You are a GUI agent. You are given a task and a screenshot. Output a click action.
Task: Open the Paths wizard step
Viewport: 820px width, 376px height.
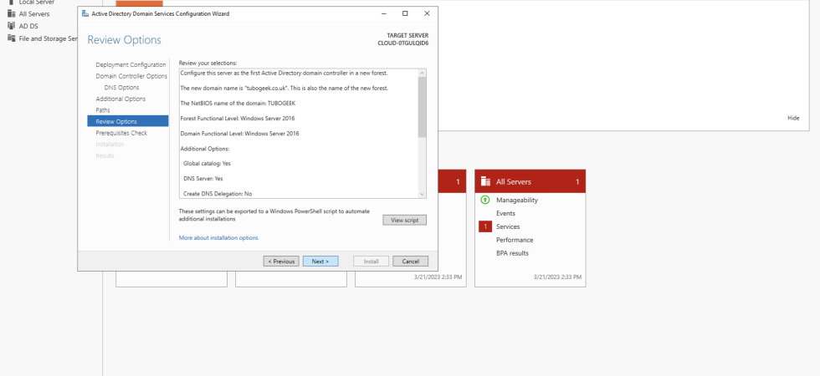[103, 110]
